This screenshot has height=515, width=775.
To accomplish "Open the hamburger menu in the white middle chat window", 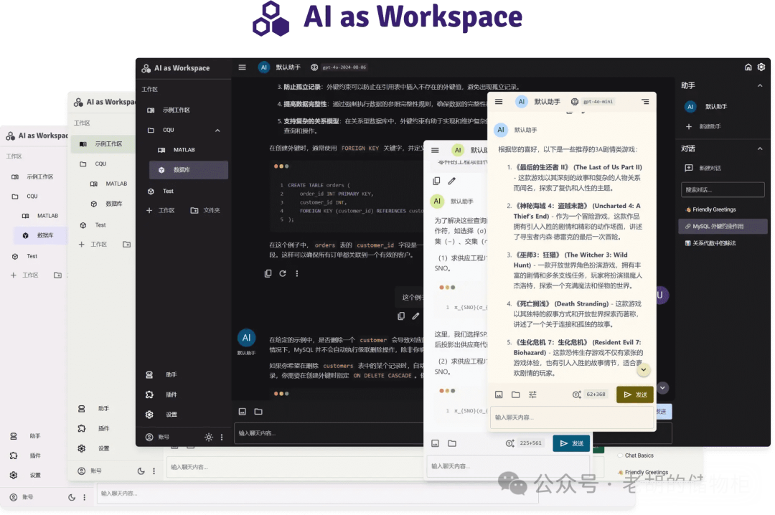I will [435, 150].
